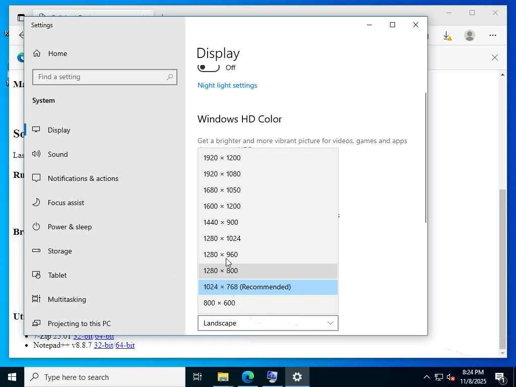This screenshot has width=516, height=387.
Task: Show hidden tray icons
Action: pos(426,377)
